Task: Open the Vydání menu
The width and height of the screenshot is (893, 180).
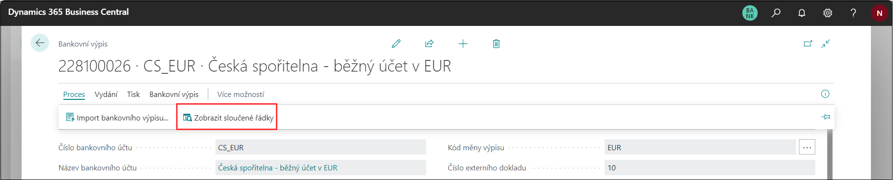Action: [x=106, y=94]
